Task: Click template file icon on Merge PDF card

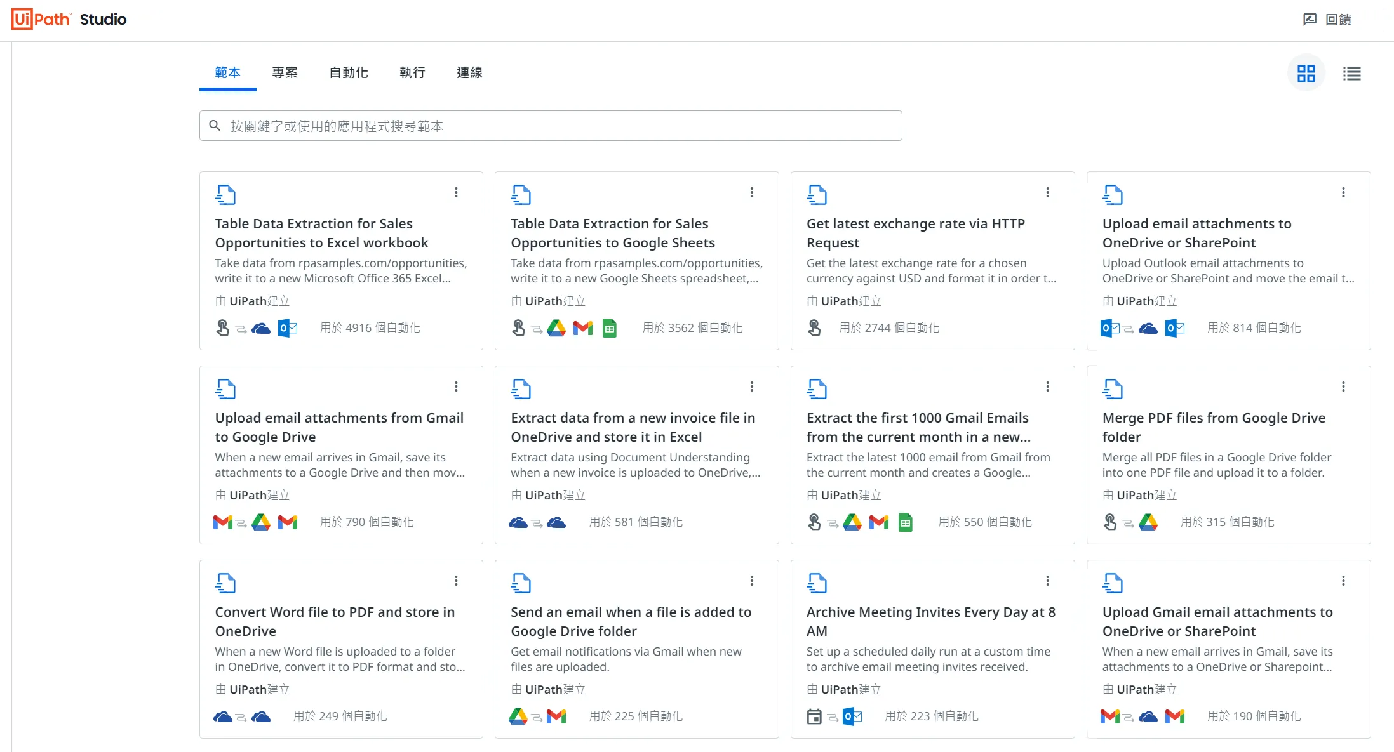Action: click(1113, 389)
